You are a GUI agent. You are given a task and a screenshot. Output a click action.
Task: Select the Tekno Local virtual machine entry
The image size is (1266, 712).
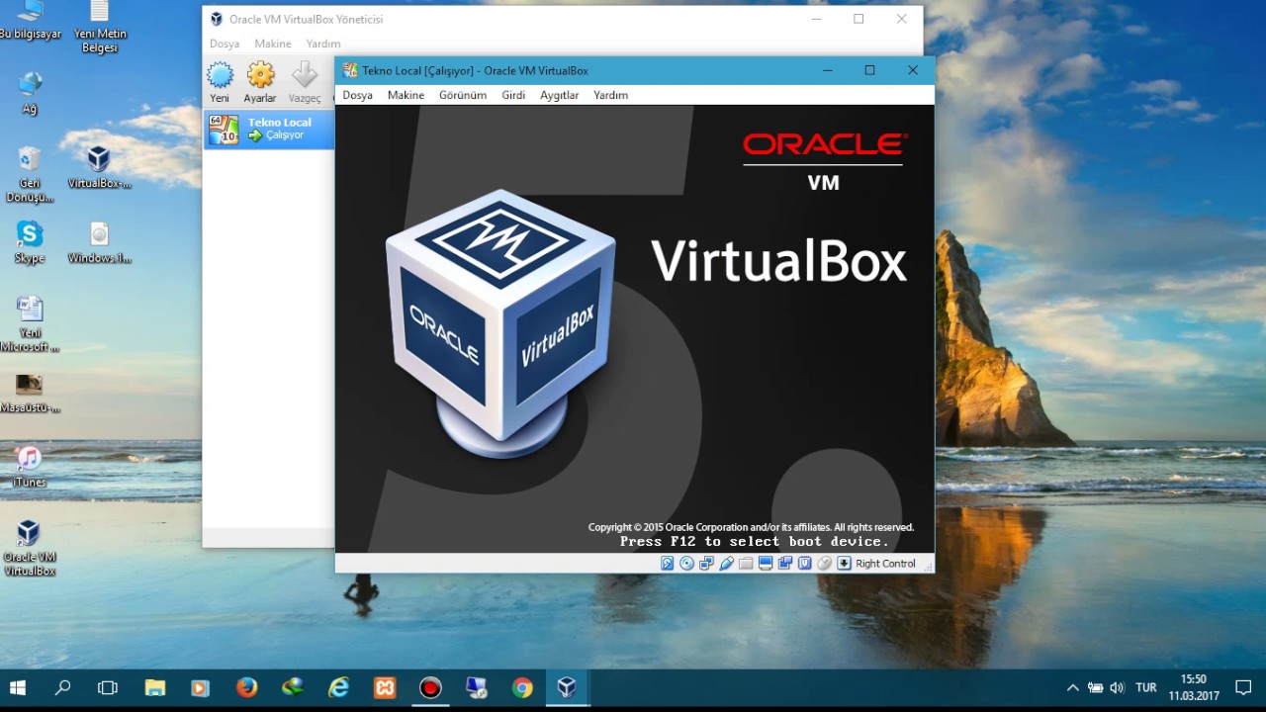tap(269, 129)
